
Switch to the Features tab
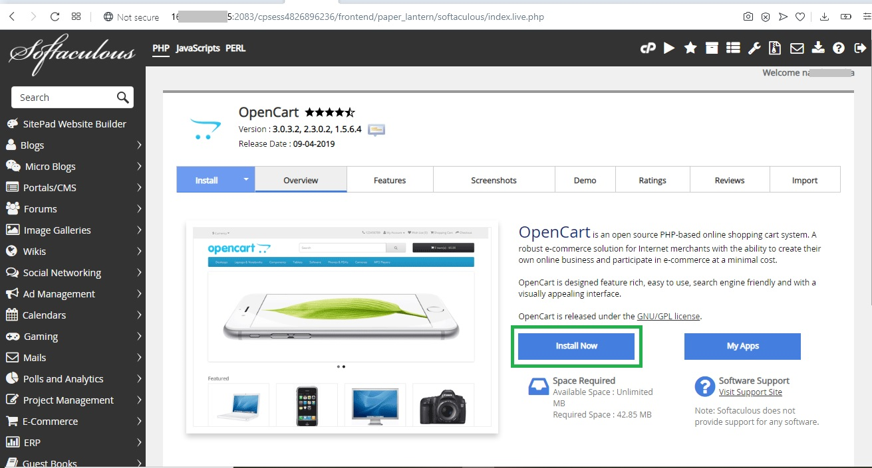tap(390, 180)
